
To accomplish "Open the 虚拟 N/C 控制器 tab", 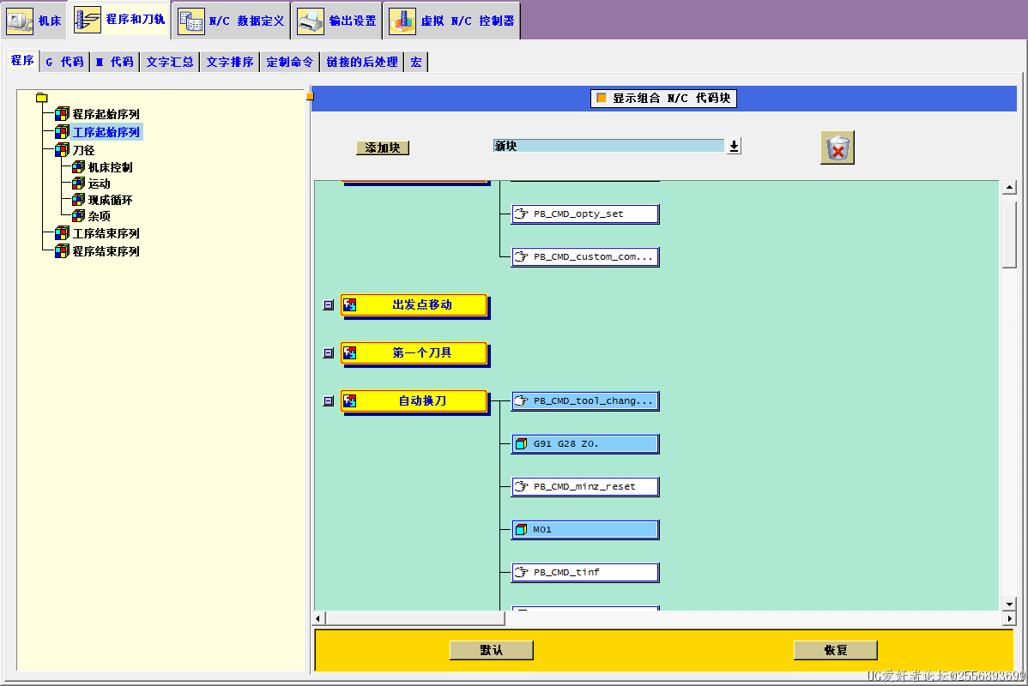I will point(451,21).
